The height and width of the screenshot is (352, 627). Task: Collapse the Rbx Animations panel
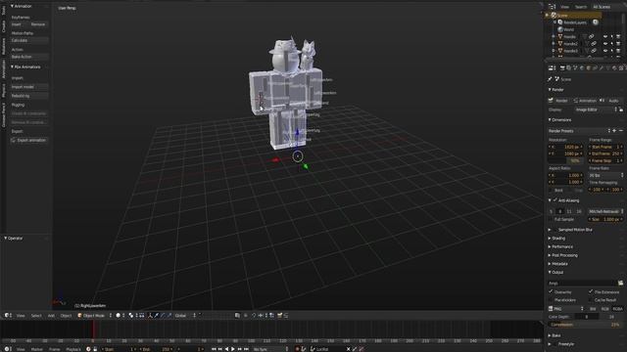tap(25, 66)
